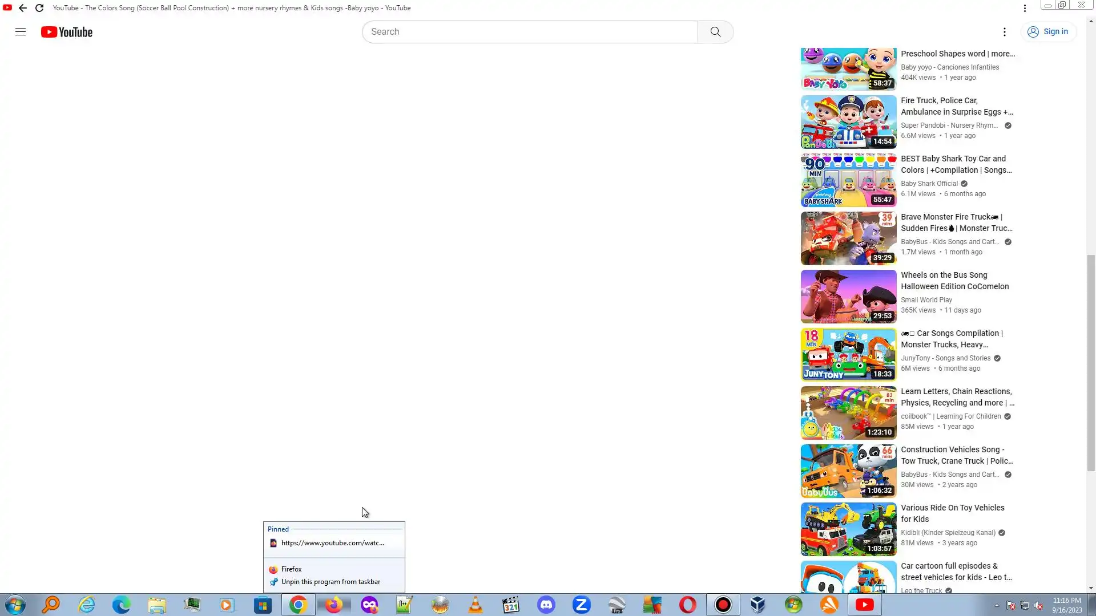Screen dimensions: 1096x616
Task: Expand the hidden system tray icons arrow
Action: pos(997,605)
